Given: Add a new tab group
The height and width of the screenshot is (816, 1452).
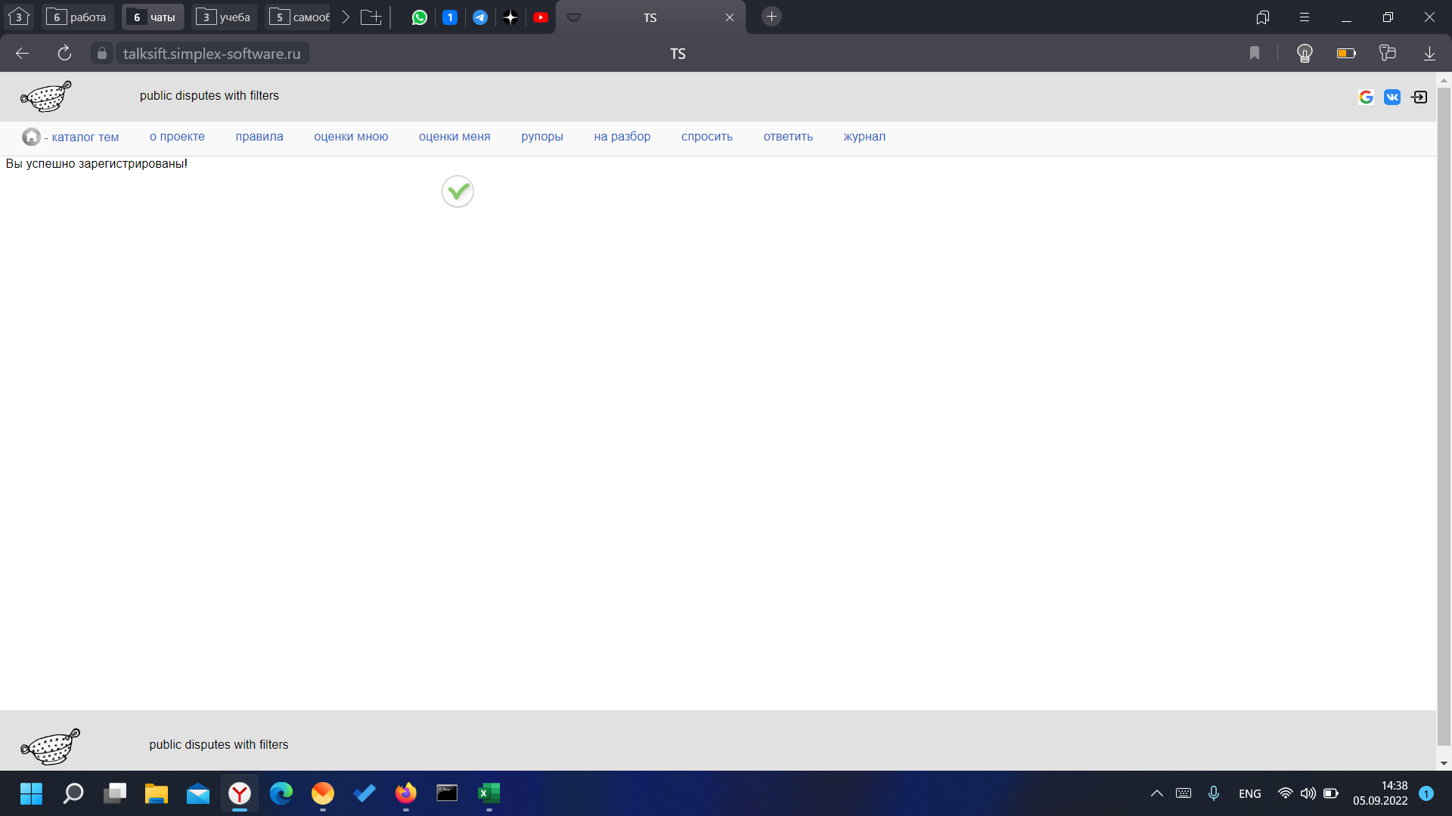Looking at the screenshot, I should (x=371, y=17).
